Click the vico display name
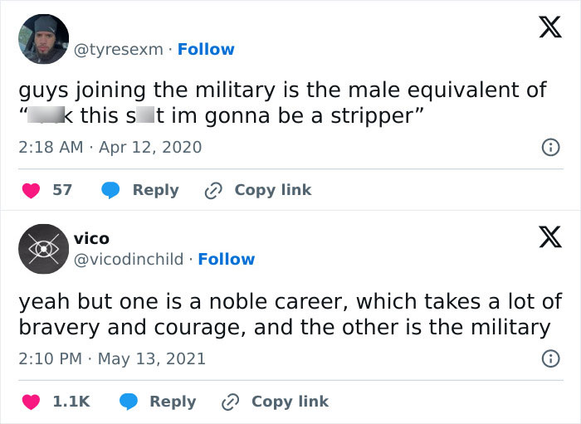Viewport: 581px width, 424px height. 91,239
